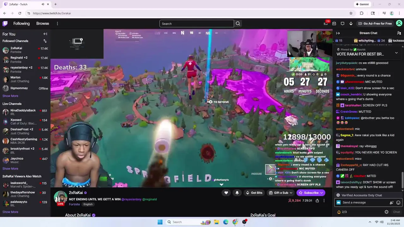Open browser extensions puzzle icon
This screenshot has height=227, width=404.
pyautogui.click(x=362, y=13)
